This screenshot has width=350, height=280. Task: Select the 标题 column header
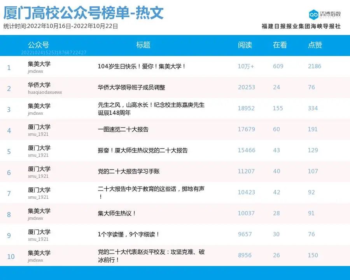pyautogui.click(x=143, y=45)
